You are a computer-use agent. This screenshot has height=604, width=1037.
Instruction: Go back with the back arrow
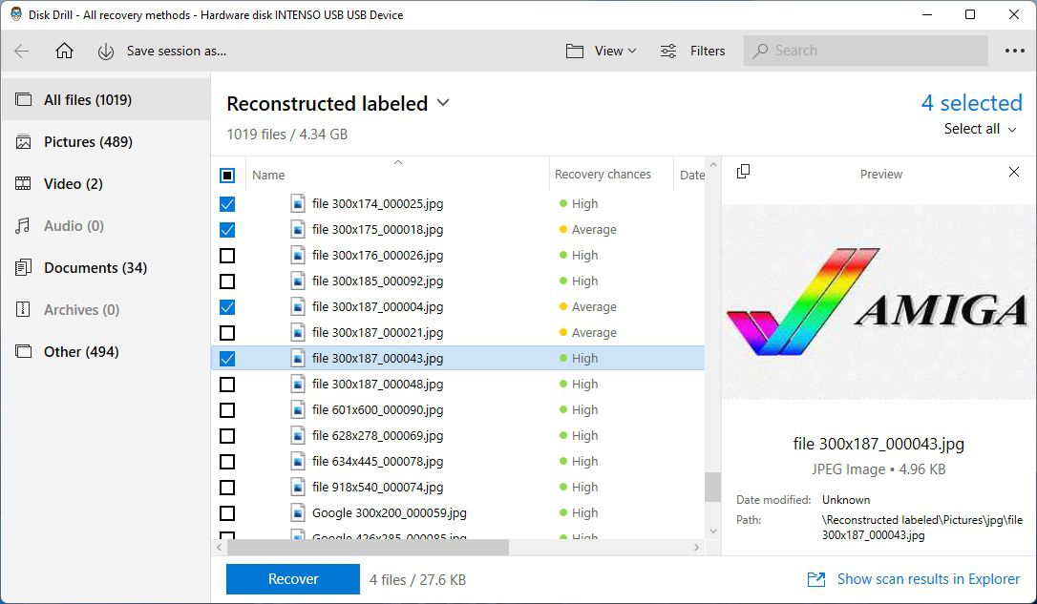(x=22, y=51)
